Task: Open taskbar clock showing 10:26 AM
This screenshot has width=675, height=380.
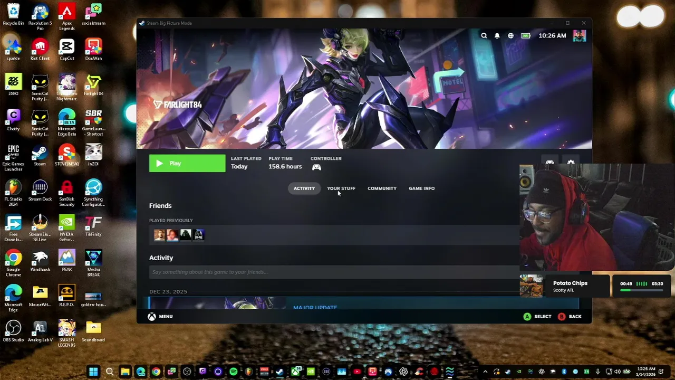Action: (647, 372)
